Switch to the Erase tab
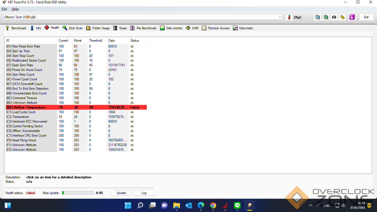Image resolution: width=377 pixels, height=212 pixels. tap(120, 28)
